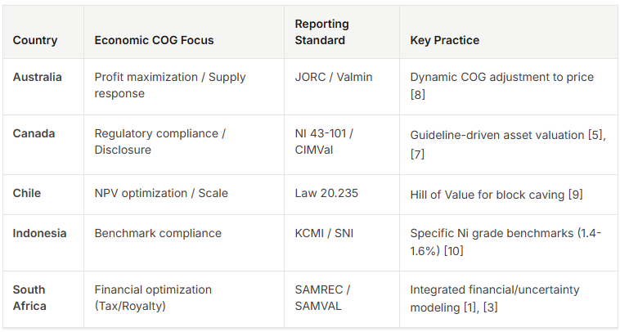Click the Reporting Standard column header
The image size is (620, 332).
click(x=321, y=33)
